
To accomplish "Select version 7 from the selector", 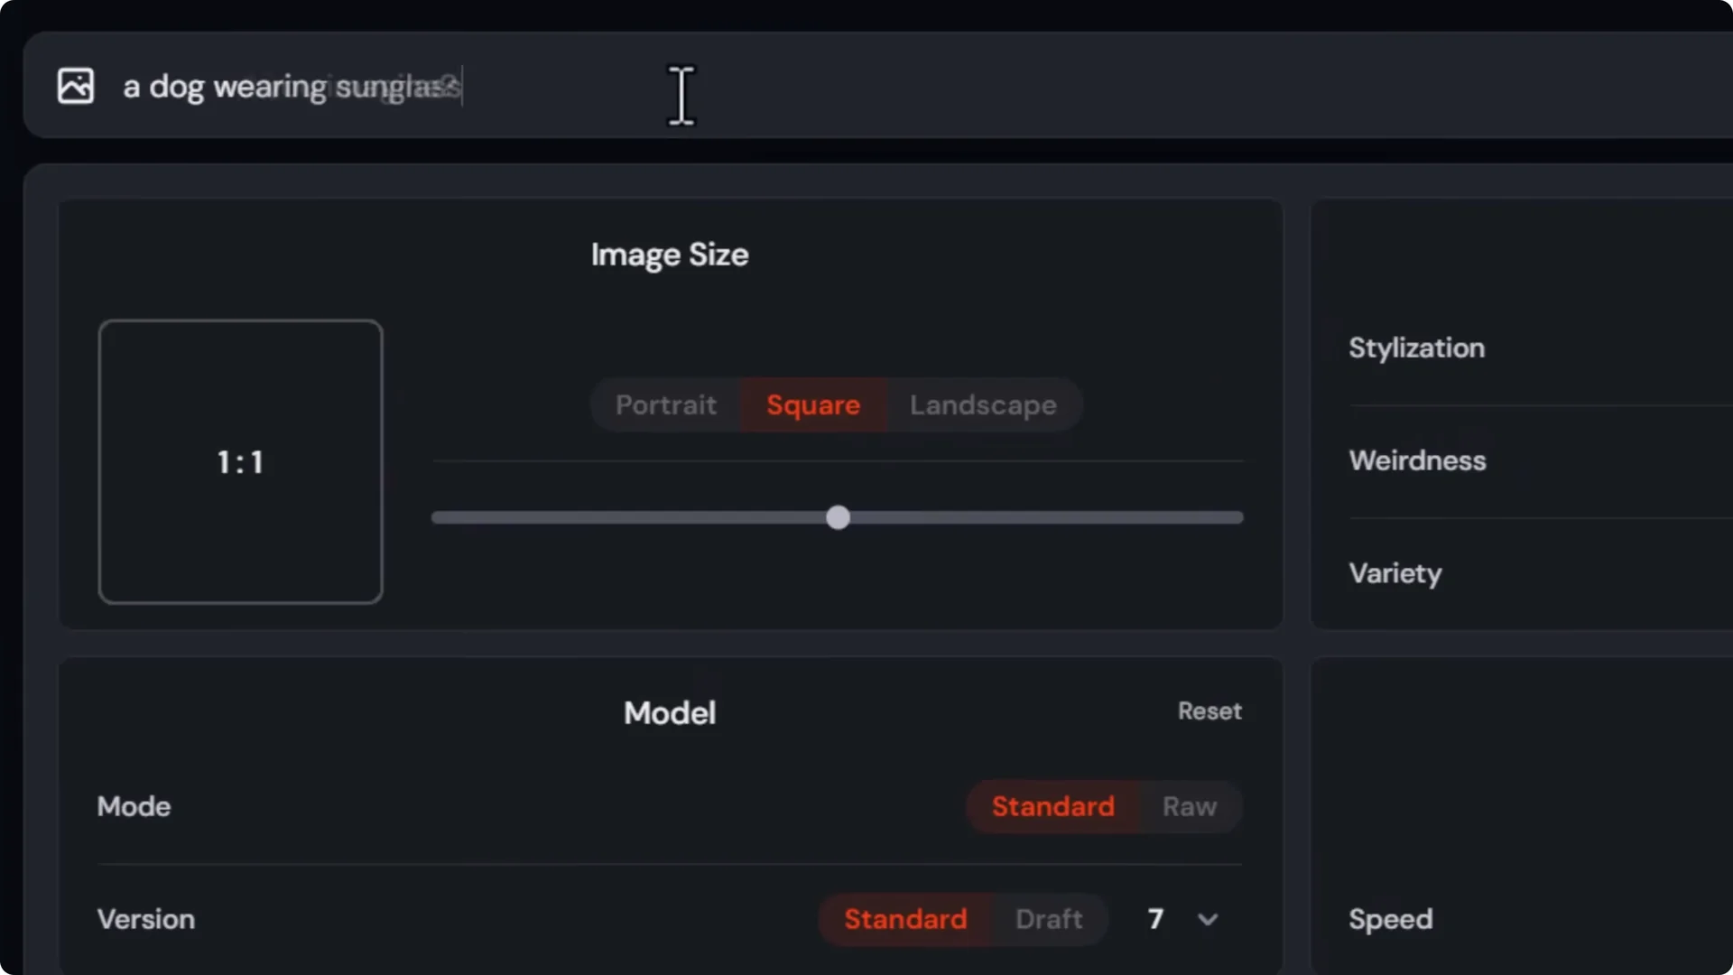I will [1156, 919].
